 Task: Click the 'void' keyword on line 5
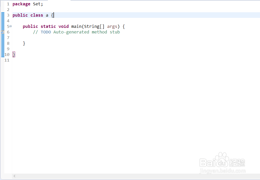(x=63, y=26)
